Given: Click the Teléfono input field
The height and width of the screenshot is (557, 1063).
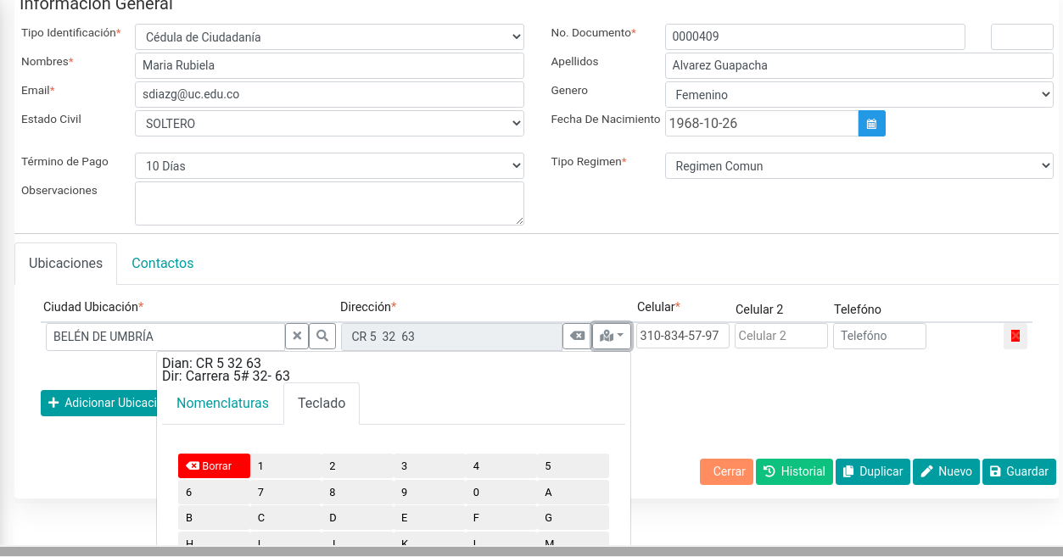Looking at the screenshot, I should [880, 336].
